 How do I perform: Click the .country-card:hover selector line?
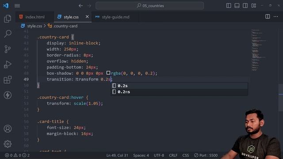pos(63,98)
